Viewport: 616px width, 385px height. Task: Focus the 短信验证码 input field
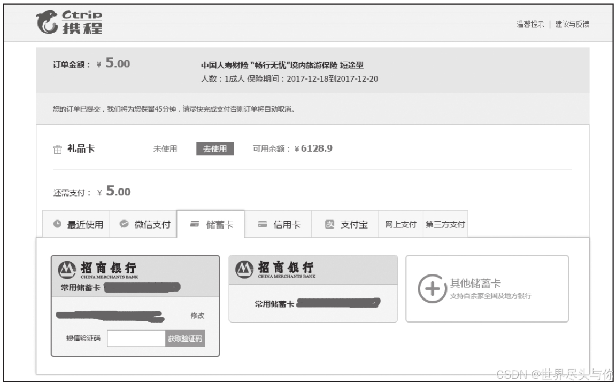[136, 339]
